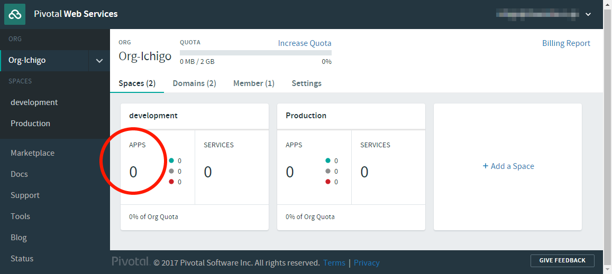This screenshot has width=612, height=274.
Task: Click the blurred account name in header
Action: click(538, 14)
